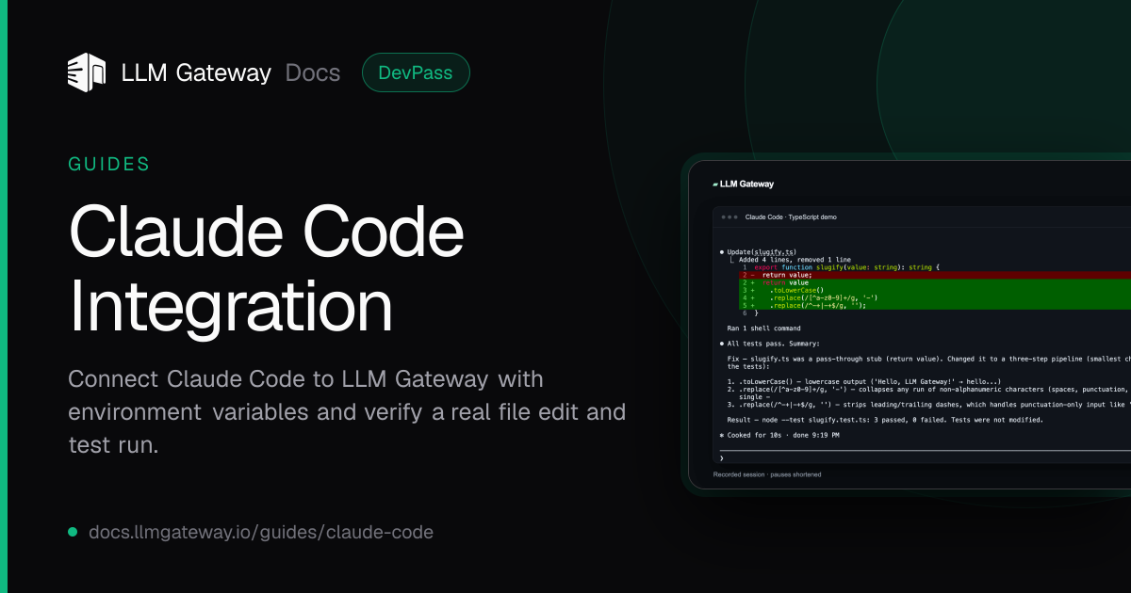Image resolution: width=1131 pixels, height=593 pixels.
Task: Click the small logo in the embedded screenshot header
Action: [715, 184]
